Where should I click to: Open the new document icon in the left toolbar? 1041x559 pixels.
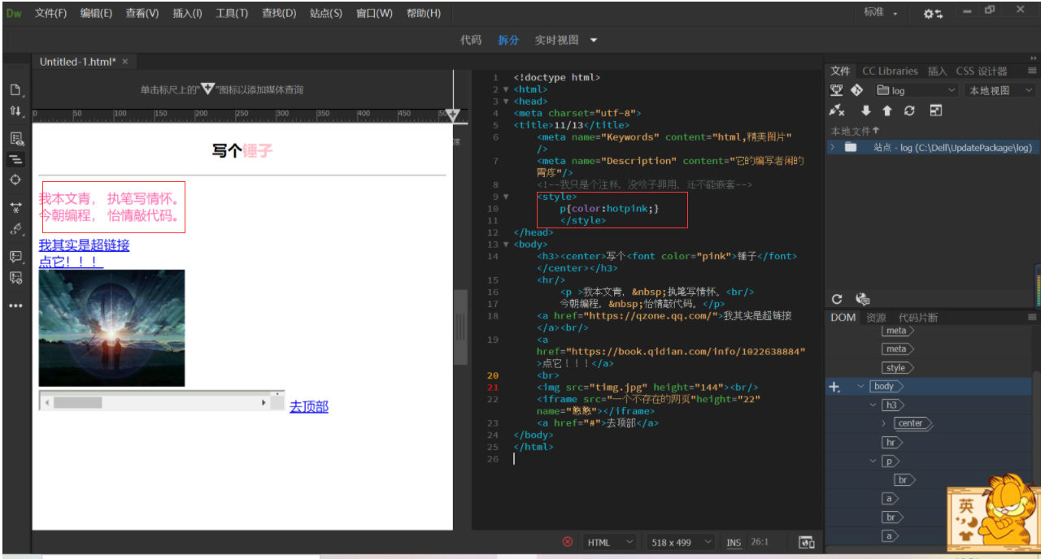pyautogui.click(x=15, y=89)
